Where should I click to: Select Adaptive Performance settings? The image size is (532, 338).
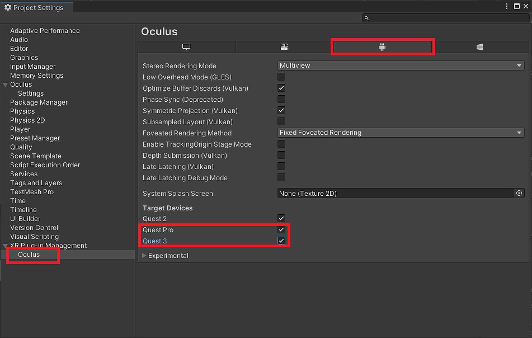tap(45, 31)
